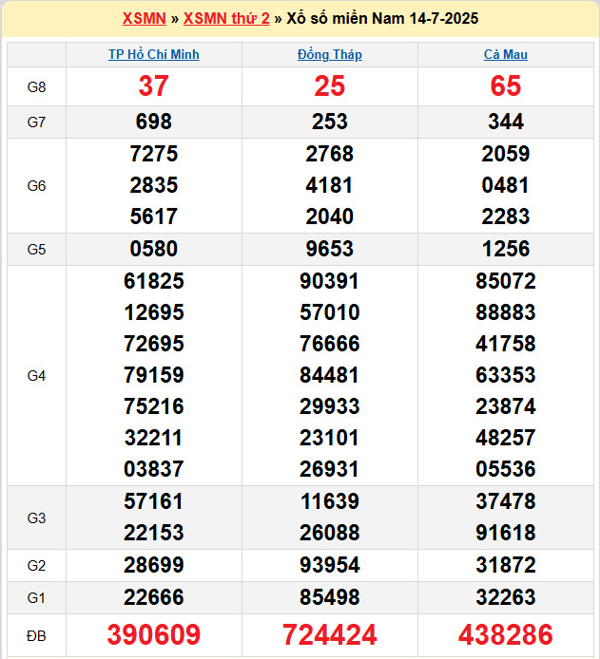Select the G6 number 2835

pos(154,185)
